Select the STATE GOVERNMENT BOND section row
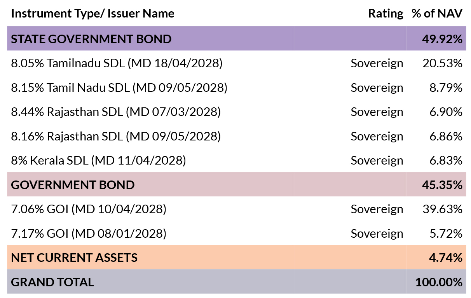This screenshot has height=298, width=471. (236, 39)
